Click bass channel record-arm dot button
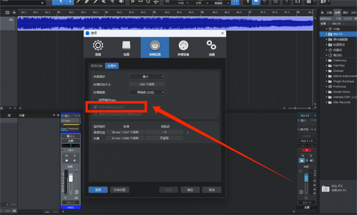 point(67,161)
